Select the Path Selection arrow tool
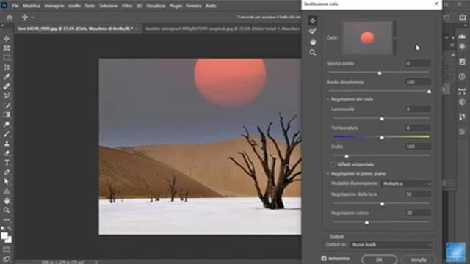The width and height of the screenshot is (470, 264). click(x=7, y=182)
